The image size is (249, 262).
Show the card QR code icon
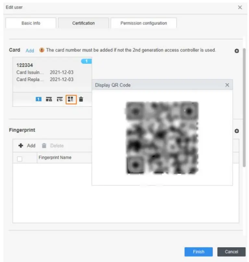(x=71, y=99)
